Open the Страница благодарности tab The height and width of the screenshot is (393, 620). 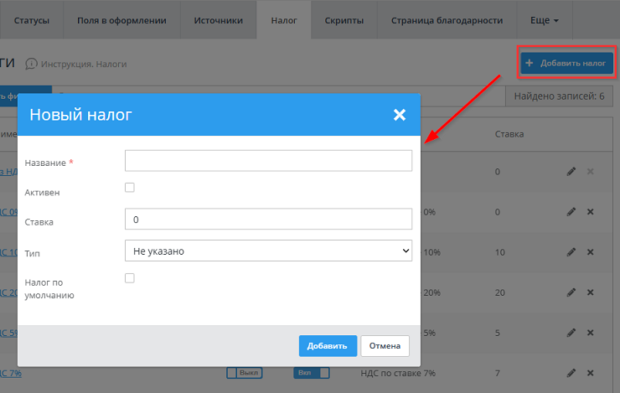[447, 19]
